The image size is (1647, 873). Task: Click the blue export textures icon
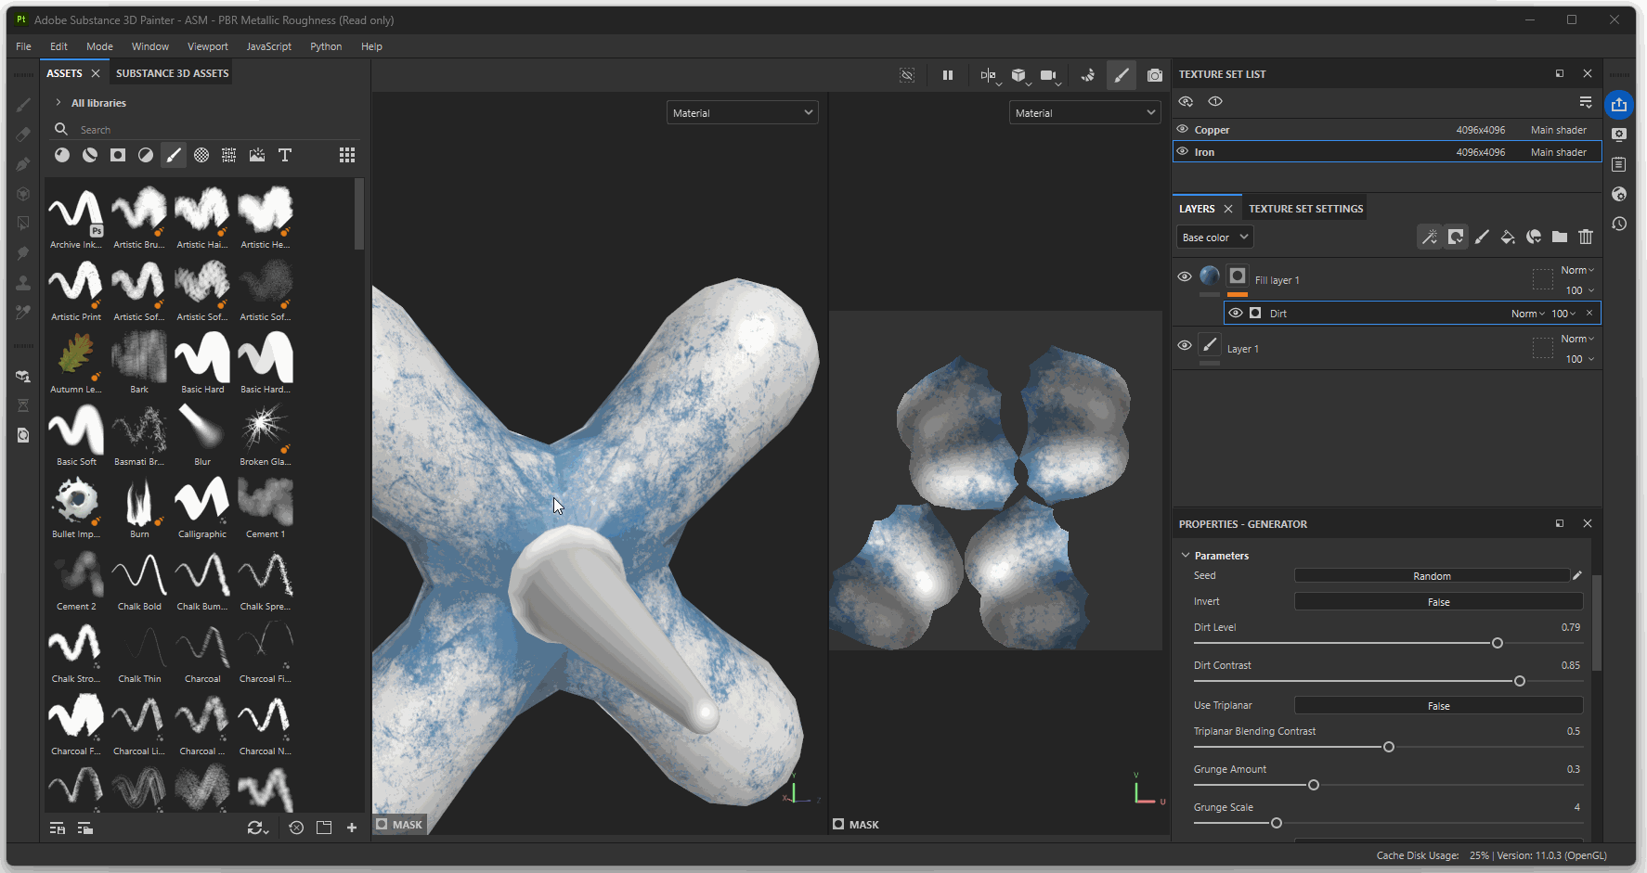(x=1619, y=105)
